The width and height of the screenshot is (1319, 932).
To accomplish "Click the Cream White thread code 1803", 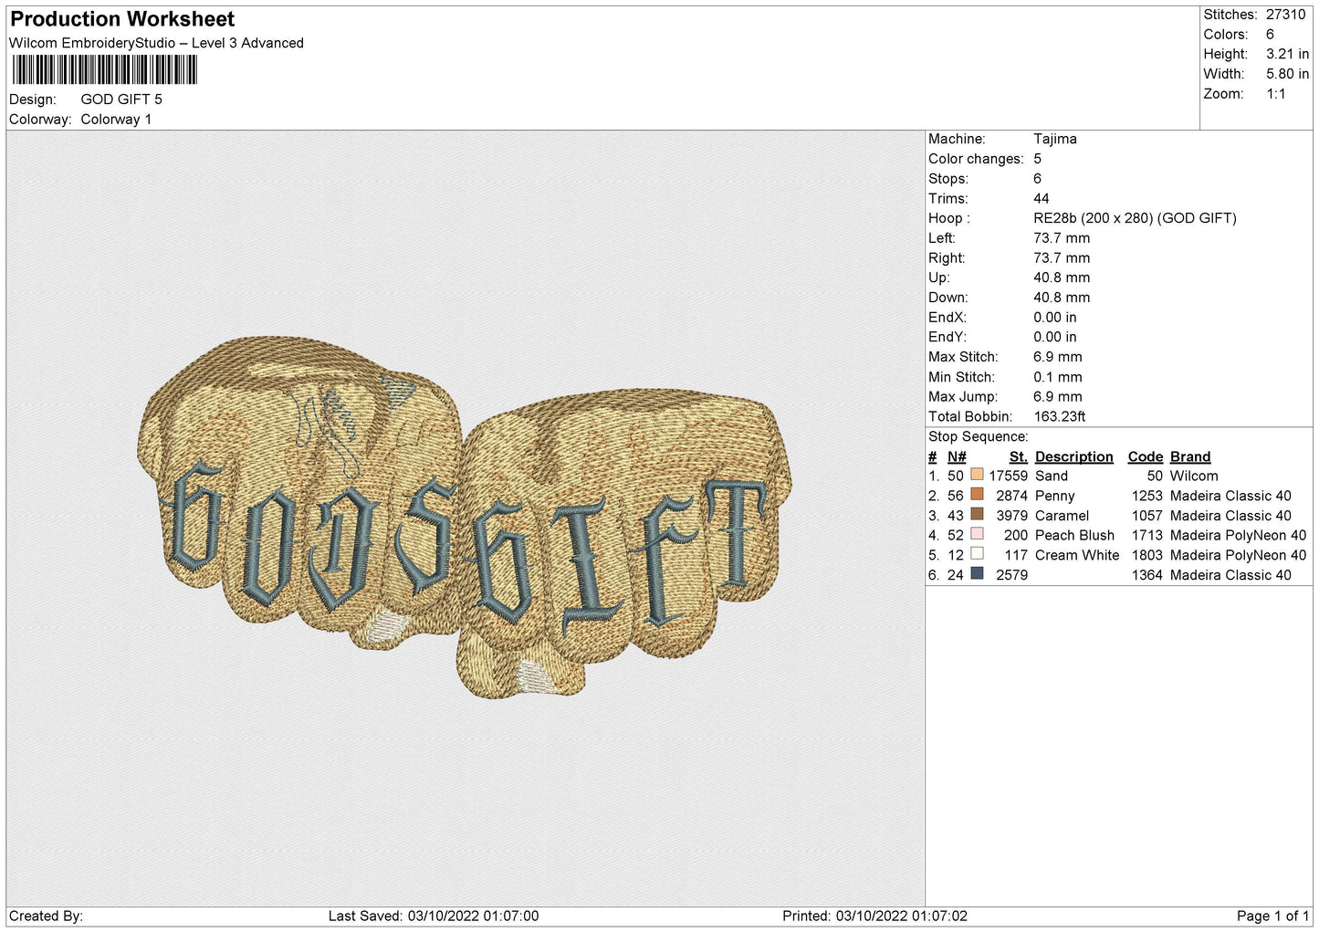I will [1146, 555].
